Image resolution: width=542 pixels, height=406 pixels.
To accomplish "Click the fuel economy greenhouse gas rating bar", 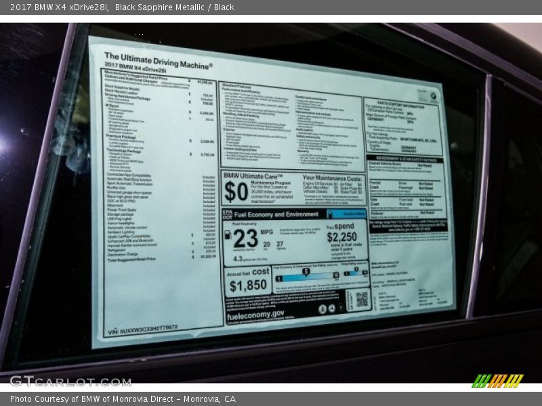I will (x=306, y=276).
